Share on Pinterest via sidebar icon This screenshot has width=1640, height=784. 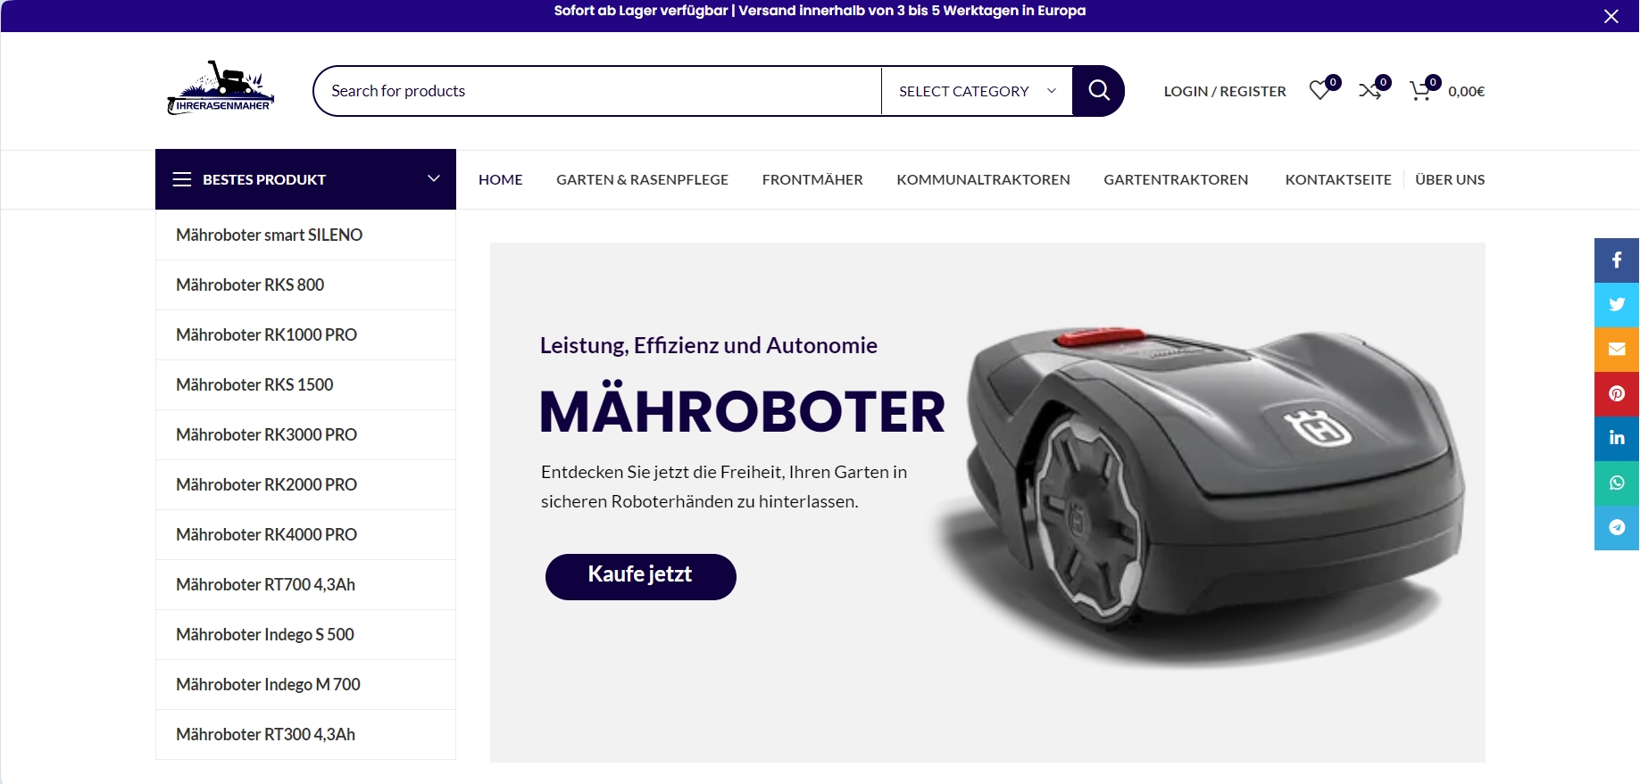point(1617,394)
